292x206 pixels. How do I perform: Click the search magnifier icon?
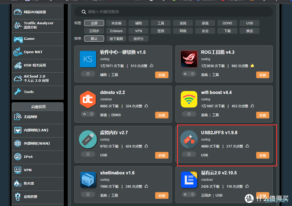pos(84,12)
